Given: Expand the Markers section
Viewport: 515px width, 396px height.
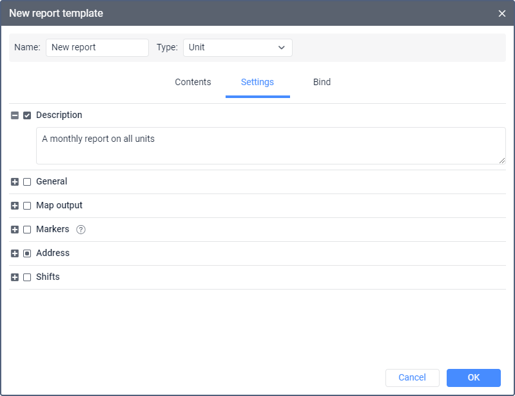Looking at the screenshot, I should 15,230.
